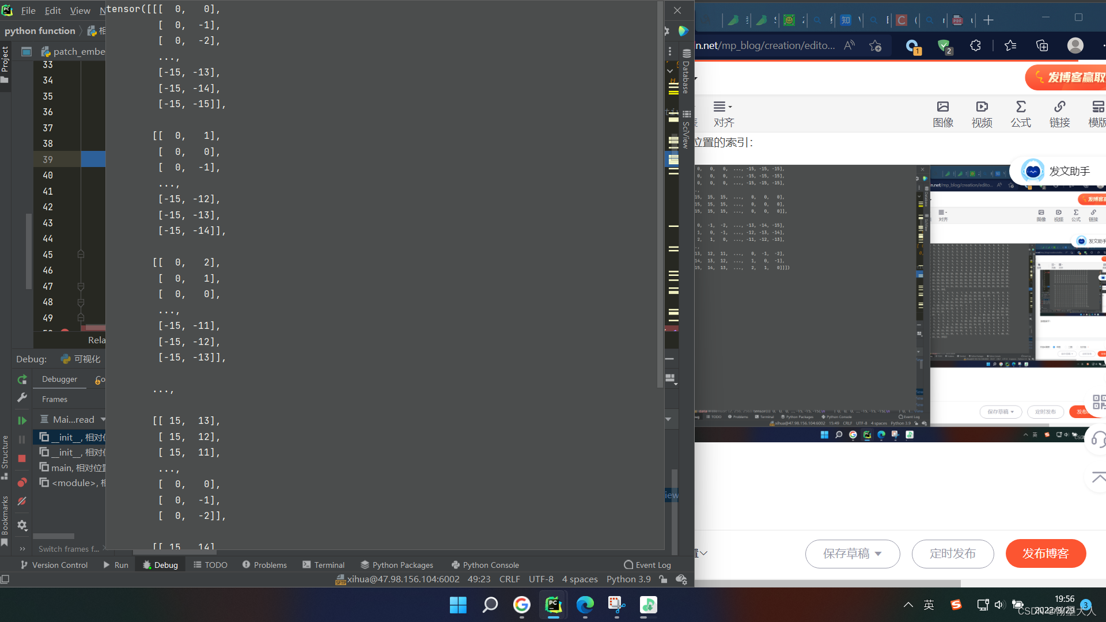The width and height of the screenshot is (1106, 622).
Task: Click the Rerun debug icon
Action: (x=22, y=380)
